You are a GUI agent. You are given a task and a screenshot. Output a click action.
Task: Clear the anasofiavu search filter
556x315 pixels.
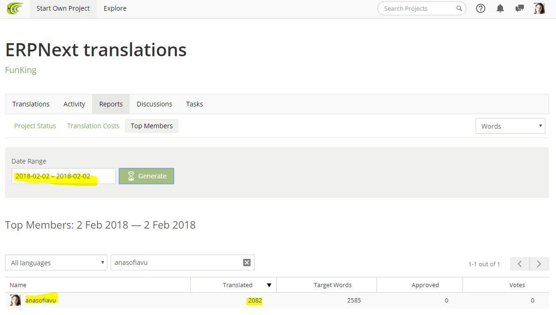tap(247, 262)
